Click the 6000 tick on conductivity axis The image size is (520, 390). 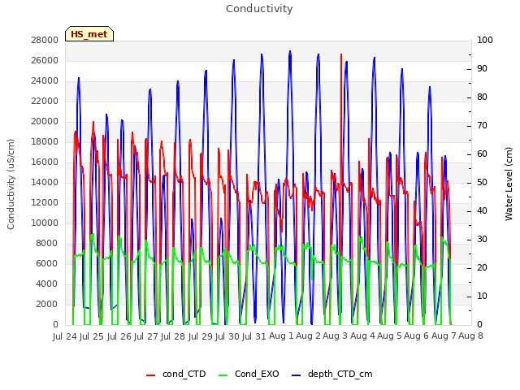[x=47, y=263]
